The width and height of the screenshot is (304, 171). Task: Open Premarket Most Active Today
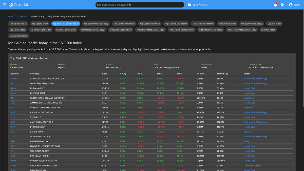[x=150, y=30]
